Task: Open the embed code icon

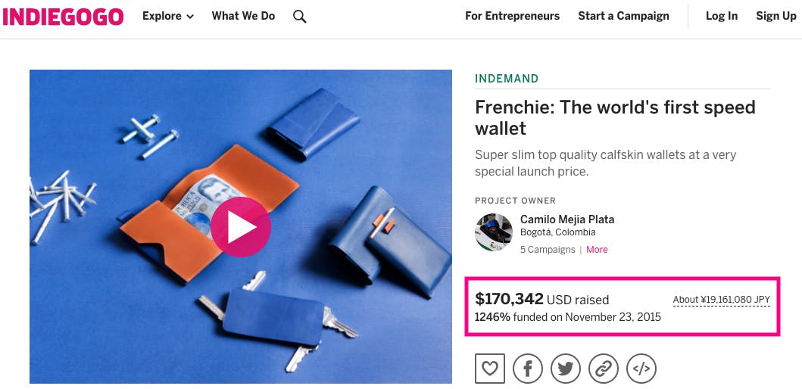Action: [x=641, y=369]
